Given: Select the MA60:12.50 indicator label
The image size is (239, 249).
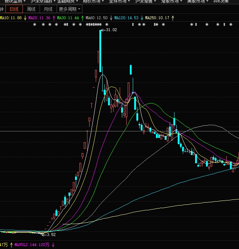Looking at the screenshot, I should (96, 18).
